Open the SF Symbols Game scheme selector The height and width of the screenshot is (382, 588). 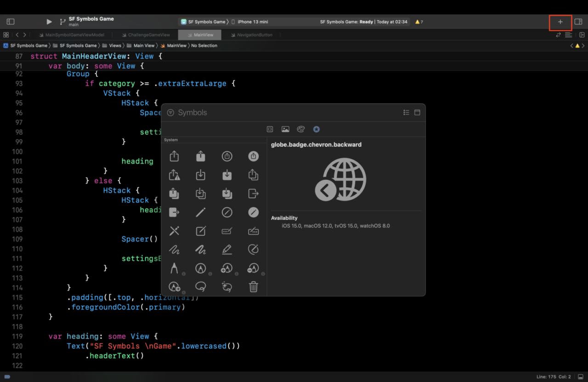coord(203,22)
